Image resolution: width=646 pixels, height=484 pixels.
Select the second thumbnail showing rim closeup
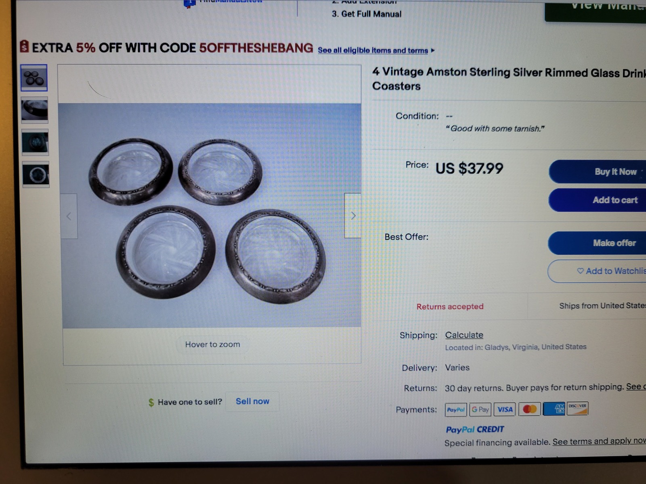[x=35, y=110]
